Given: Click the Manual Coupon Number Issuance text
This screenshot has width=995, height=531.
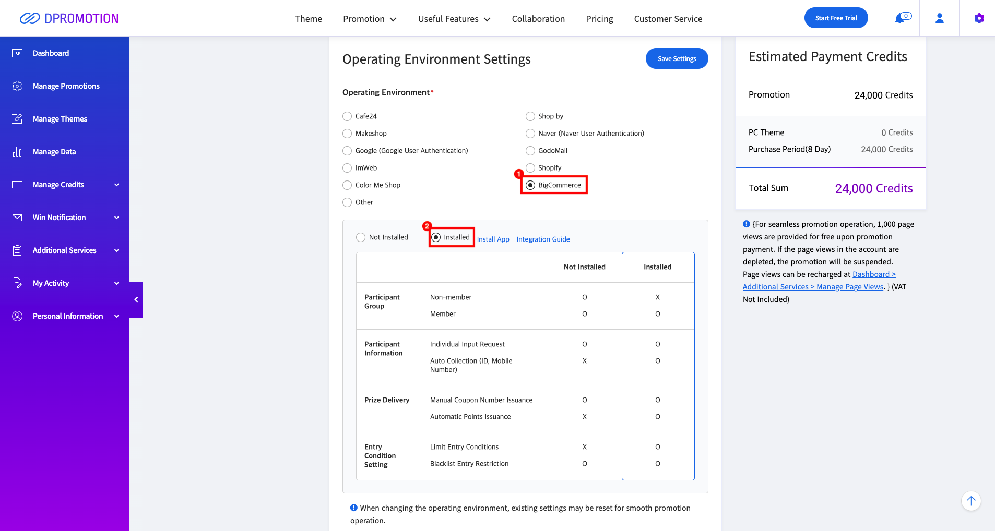Looking at the screenshot, I should pos(481,400).
